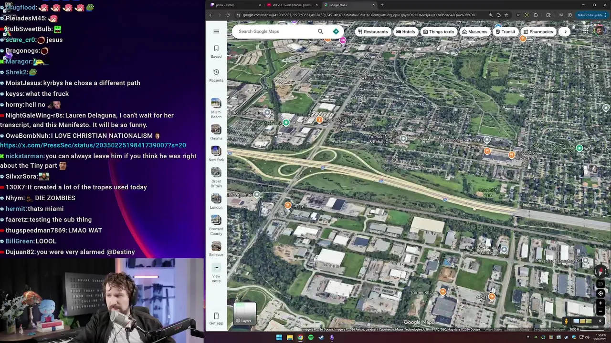Zoom out with the minus button
611x343 pixels.
point(600,311)
